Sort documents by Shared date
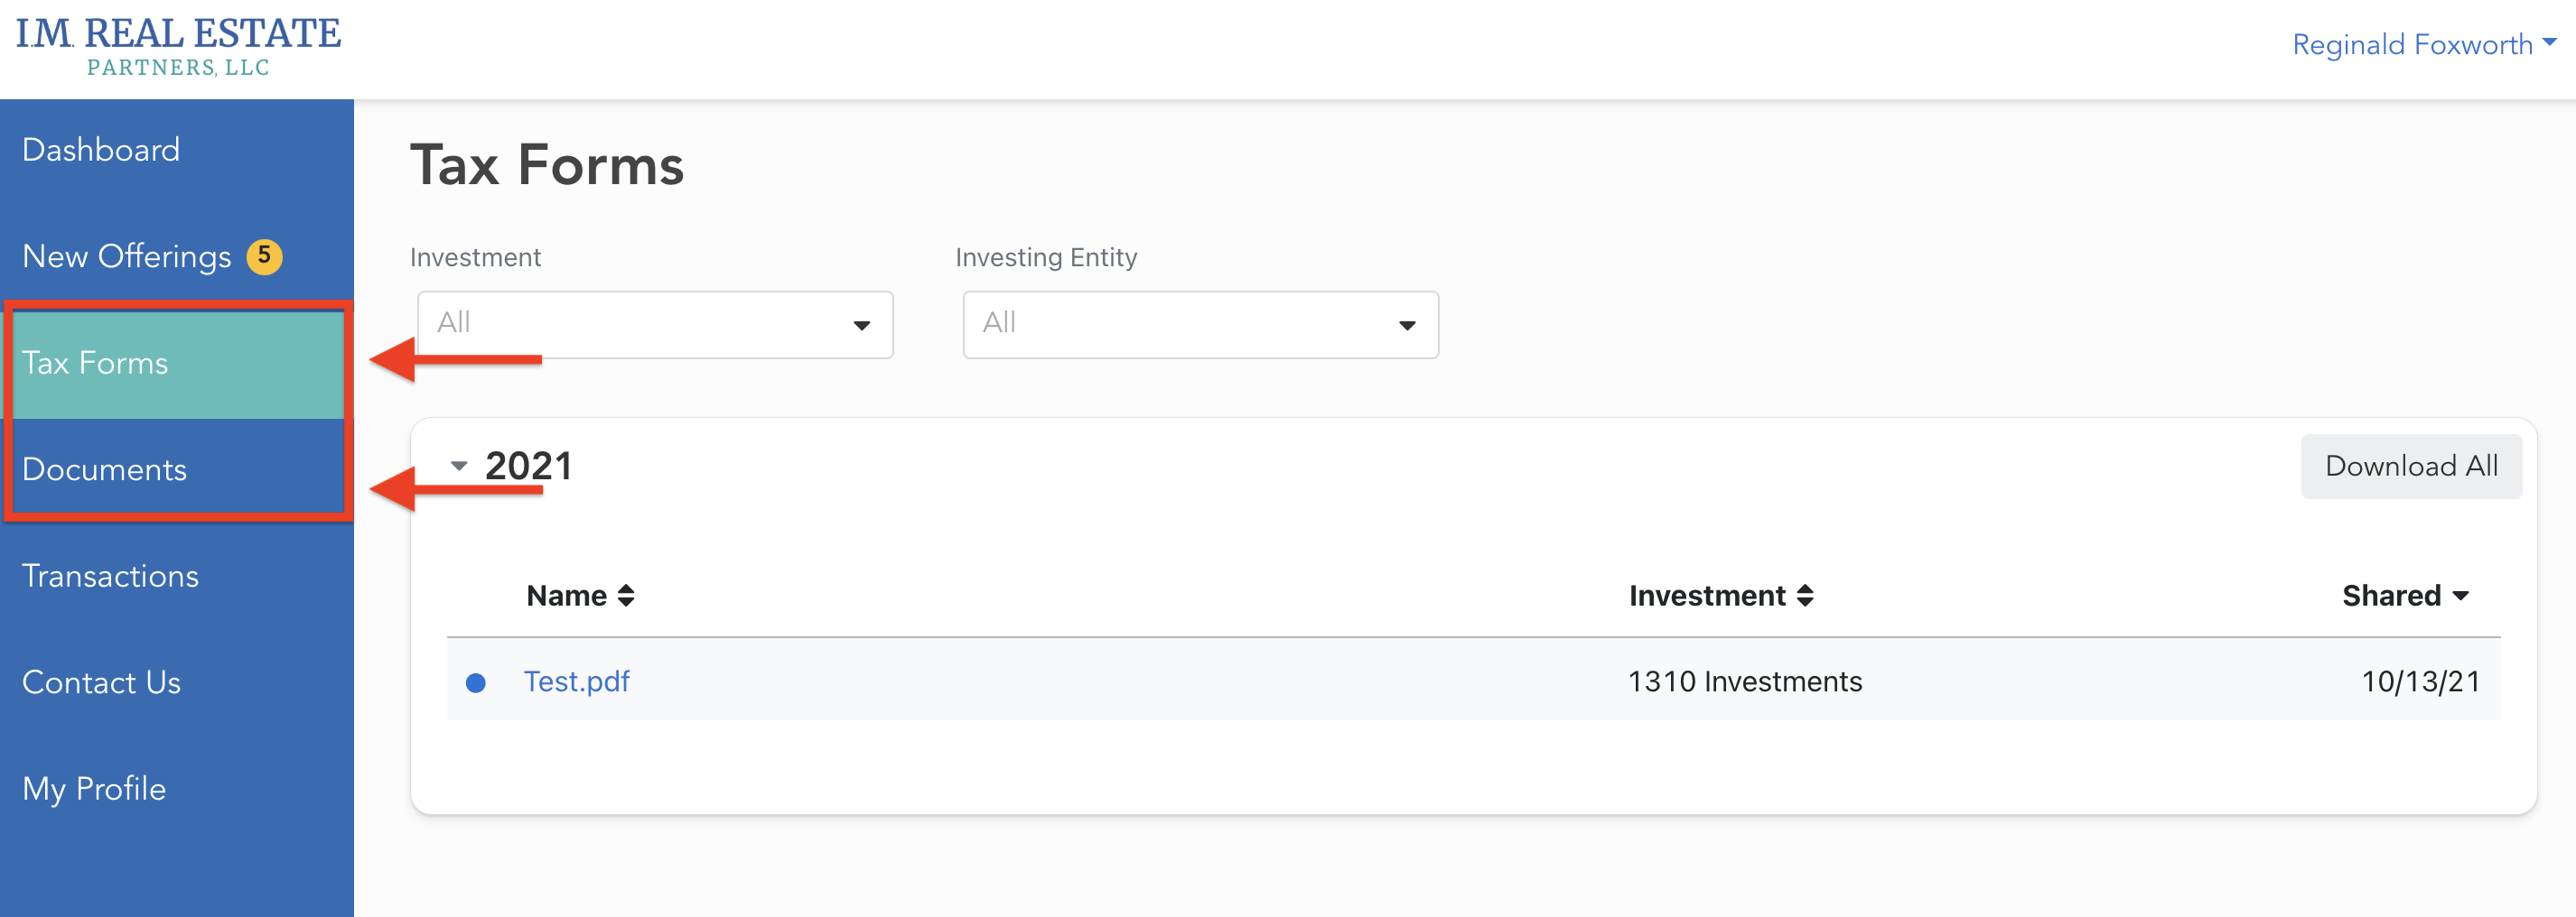The width and height of the screenshot is (2576, 917). point(2406,595)
